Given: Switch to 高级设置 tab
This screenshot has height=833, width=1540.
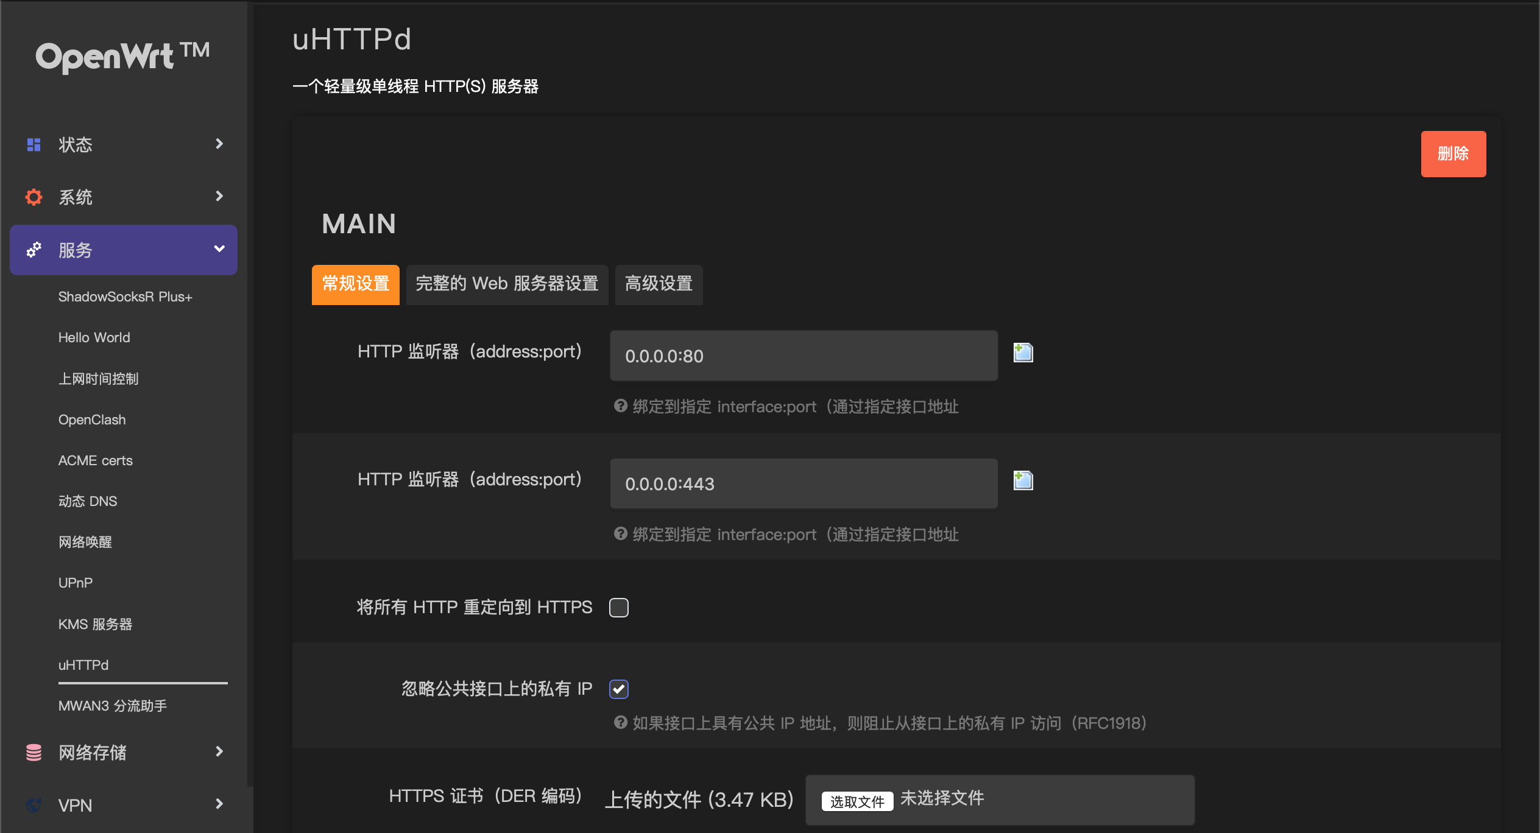Looking at the screenshot, I should coord(659,284).
